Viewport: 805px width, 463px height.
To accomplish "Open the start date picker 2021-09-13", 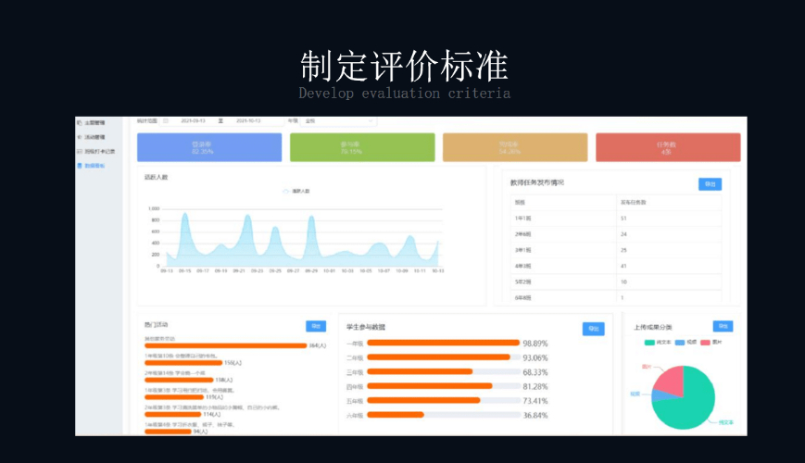I will click(x=193, y=120).
